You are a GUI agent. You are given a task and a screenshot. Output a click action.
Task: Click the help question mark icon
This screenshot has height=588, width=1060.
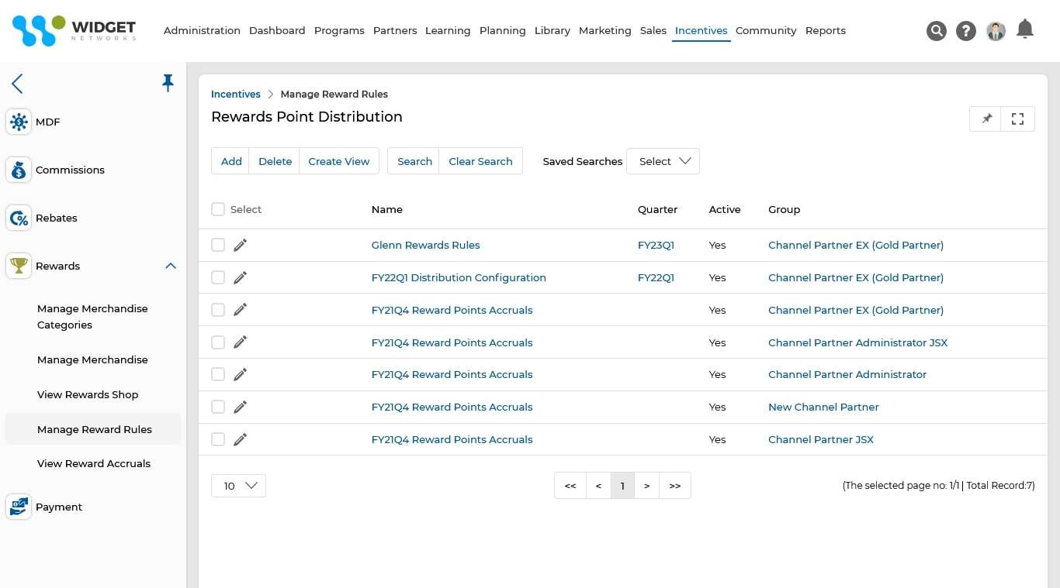(965, 31)
